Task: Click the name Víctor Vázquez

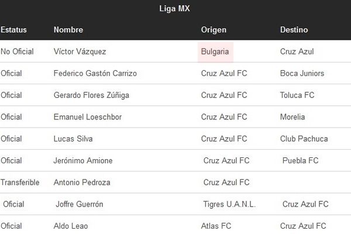Action: point(80,51)
